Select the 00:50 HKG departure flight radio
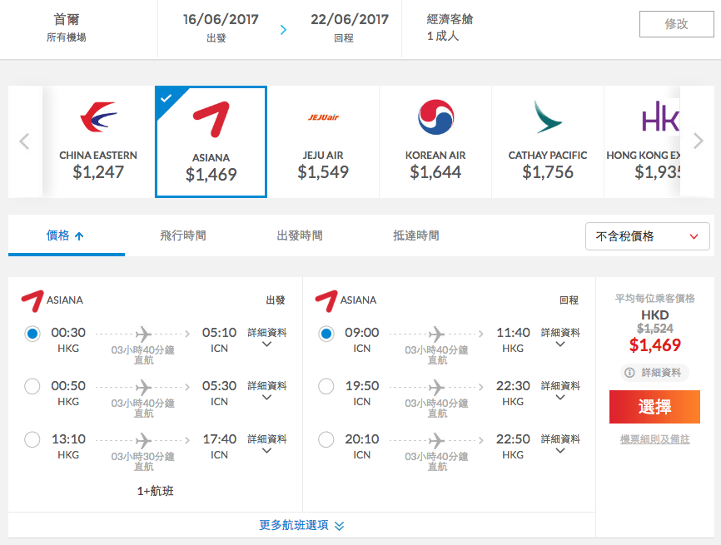721x545 pixels. (x=32, y=386)
